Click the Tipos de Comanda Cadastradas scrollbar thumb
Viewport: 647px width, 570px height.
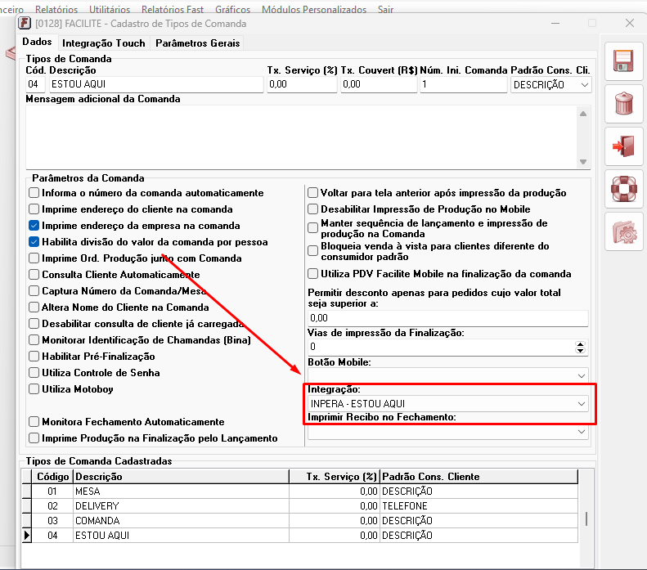[x=586, y=518]
